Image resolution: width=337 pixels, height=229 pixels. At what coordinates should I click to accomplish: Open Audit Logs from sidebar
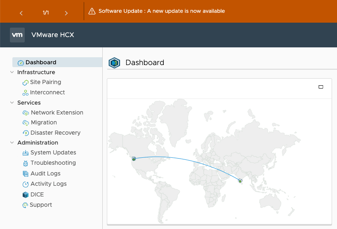click(x=45, y=174)
